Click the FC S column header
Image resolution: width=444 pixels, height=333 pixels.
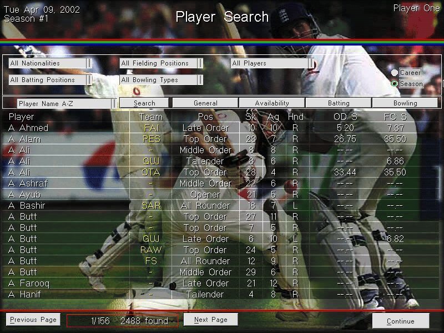point(395,117)
